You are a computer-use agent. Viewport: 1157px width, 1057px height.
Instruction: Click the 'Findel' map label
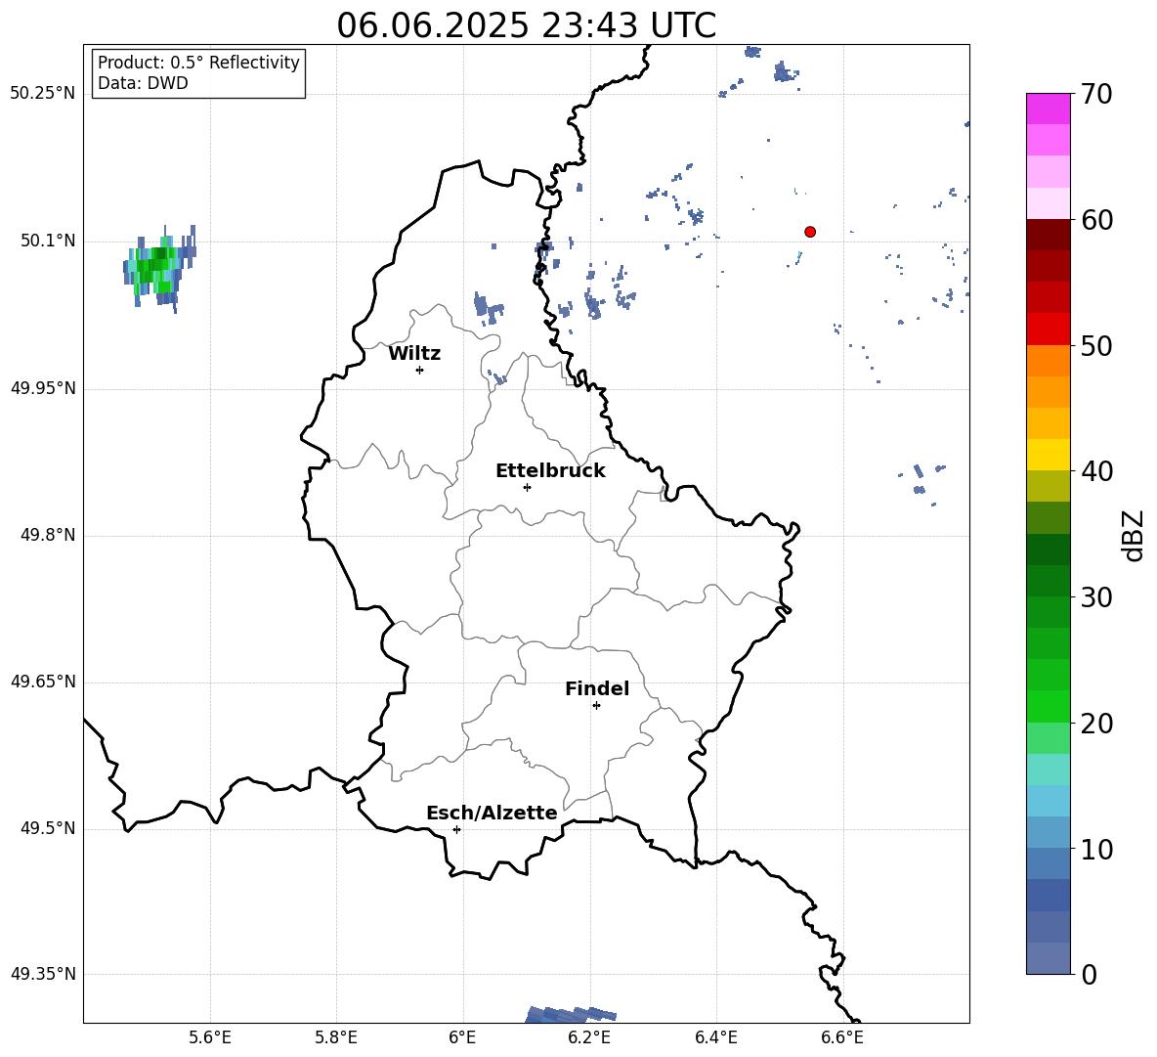[597, 688]
